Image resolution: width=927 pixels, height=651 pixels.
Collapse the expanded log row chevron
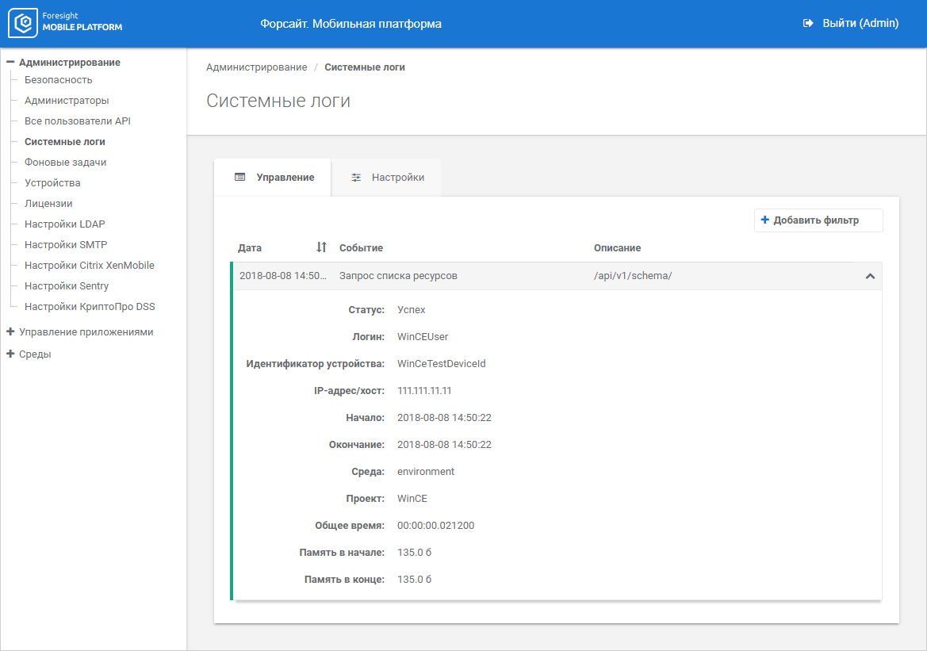[870, 276]
